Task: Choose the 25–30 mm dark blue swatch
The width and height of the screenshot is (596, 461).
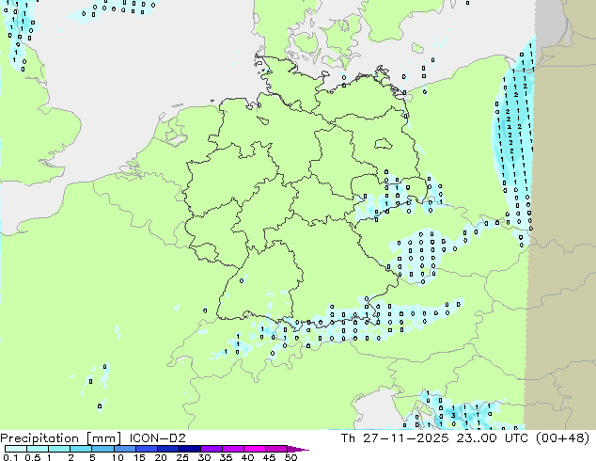Action: coord(190,449)
